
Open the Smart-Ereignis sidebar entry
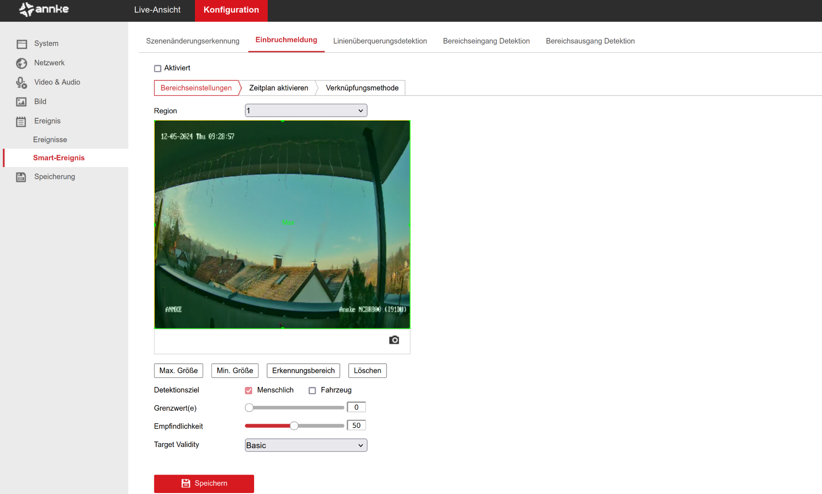[x=59, y=158]
